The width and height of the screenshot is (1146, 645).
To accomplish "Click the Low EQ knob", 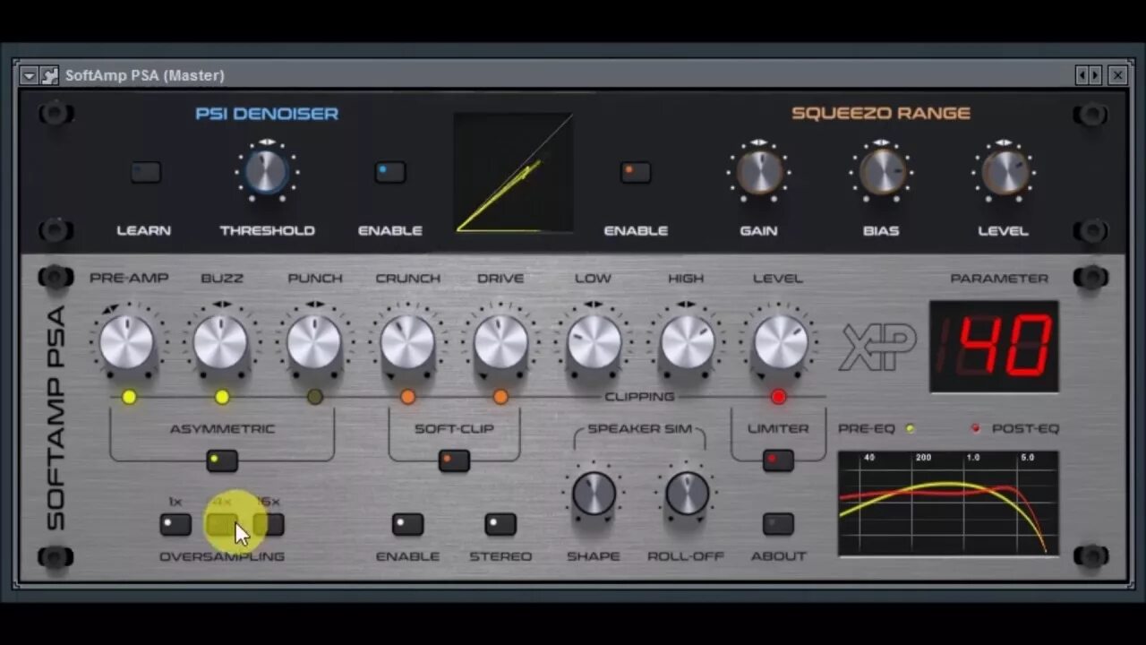I will [x=594, y=342].
